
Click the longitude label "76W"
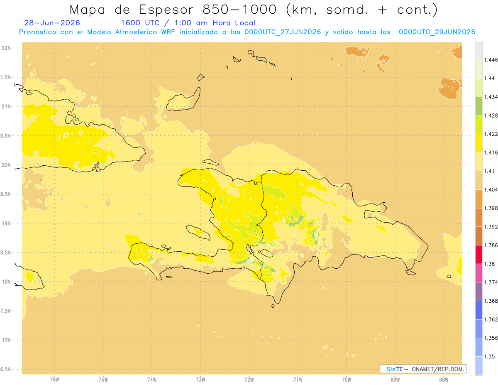[x=54, y=379]
